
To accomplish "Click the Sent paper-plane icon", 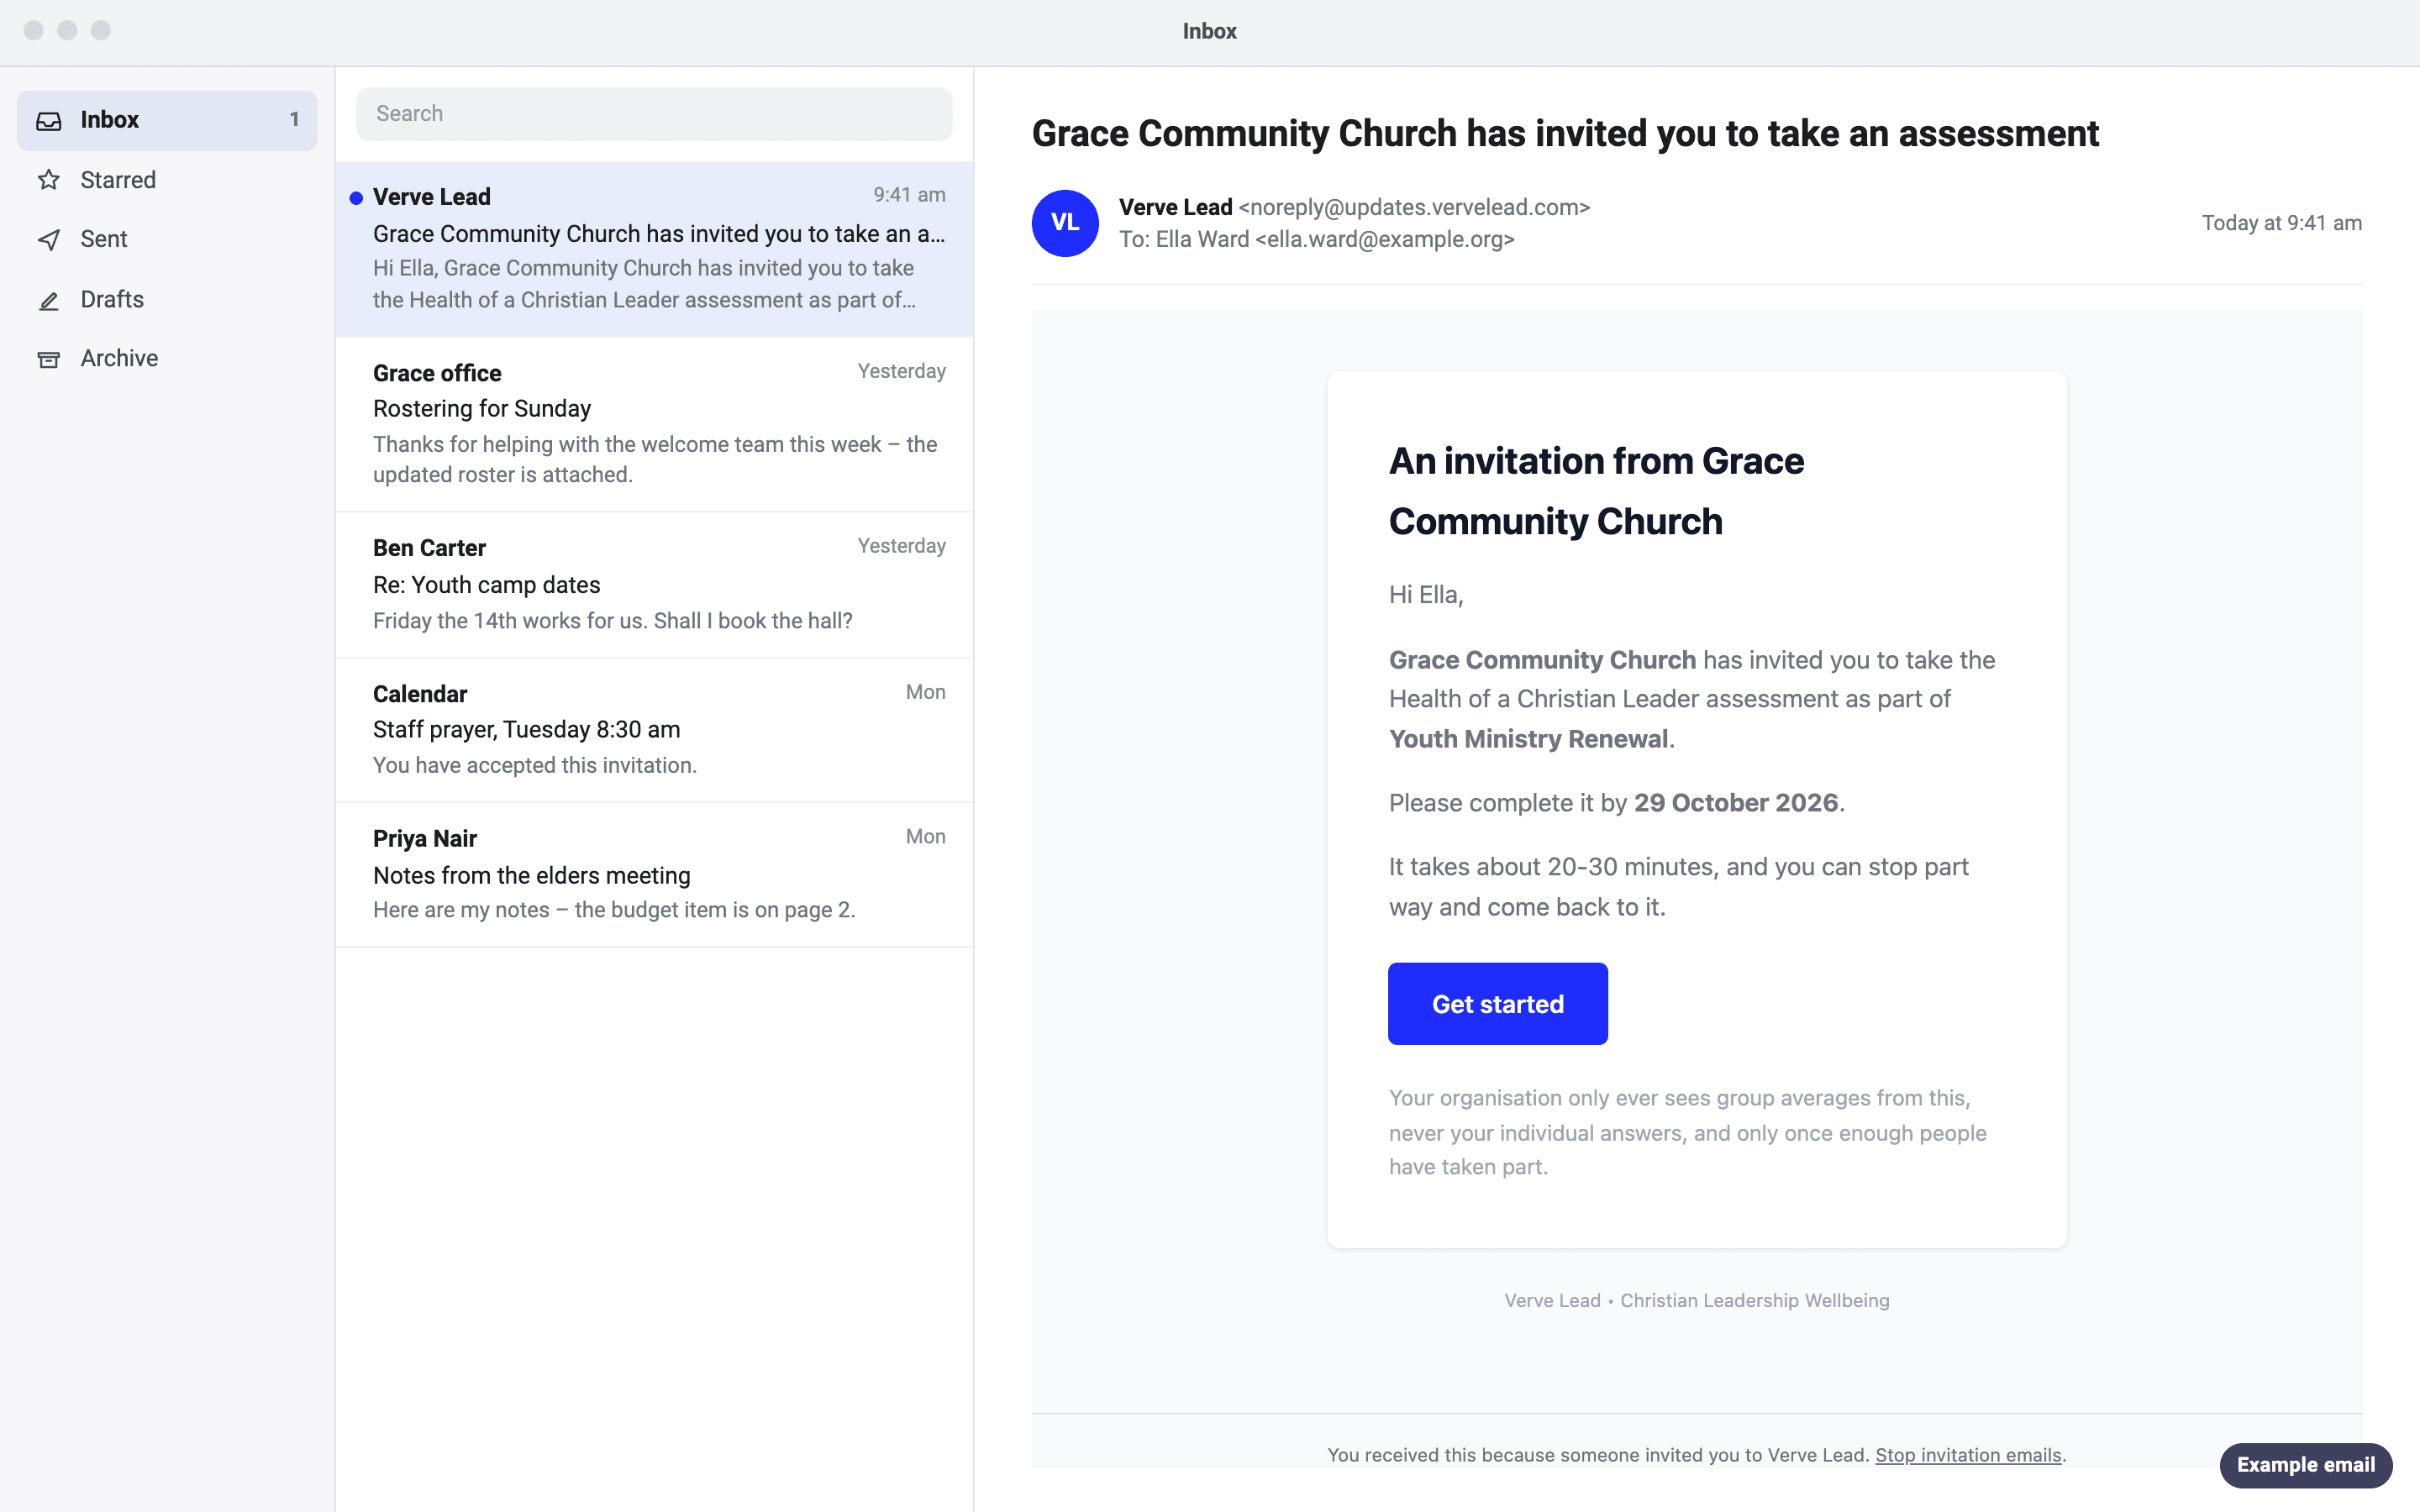I will 49,239.
